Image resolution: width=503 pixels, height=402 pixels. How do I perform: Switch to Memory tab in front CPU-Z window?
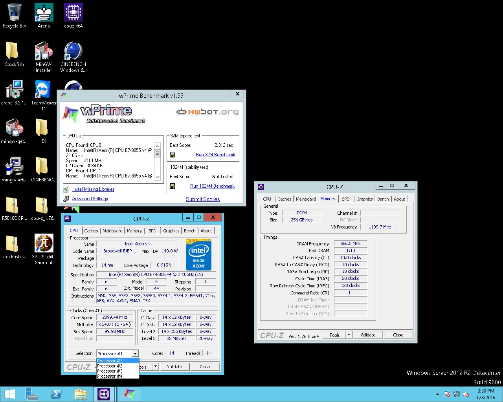tap(134, 231)
